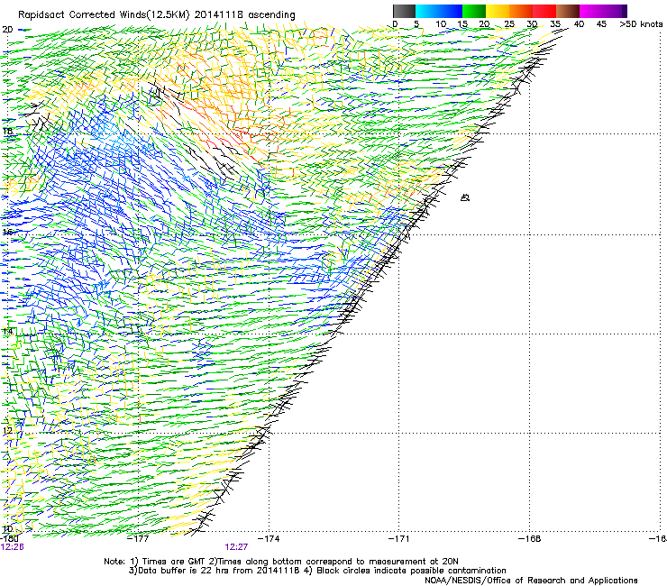Click the purple '12:27' time label
Image resolution: width=667 pixels, height=586 pixels.
[236, 547]
